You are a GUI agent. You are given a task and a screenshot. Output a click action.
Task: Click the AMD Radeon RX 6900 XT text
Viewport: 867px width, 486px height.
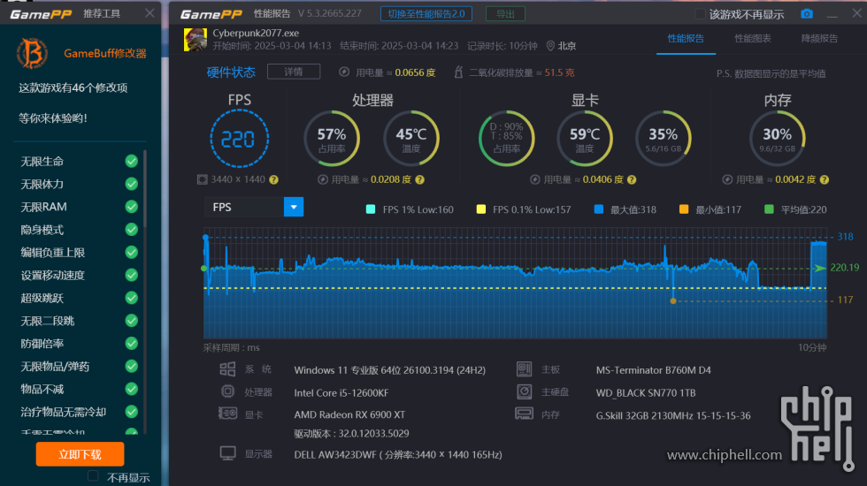pyautogui.click(x=349, y=414)
